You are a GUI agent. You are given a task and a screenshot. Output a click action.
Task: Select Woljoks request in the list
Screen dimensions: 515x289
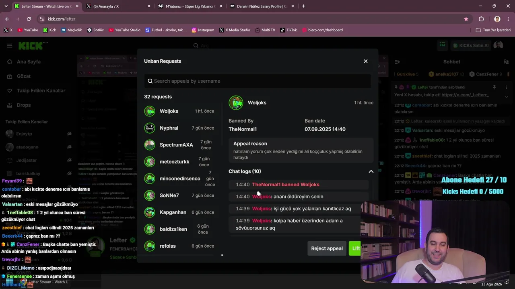(179, 111)
